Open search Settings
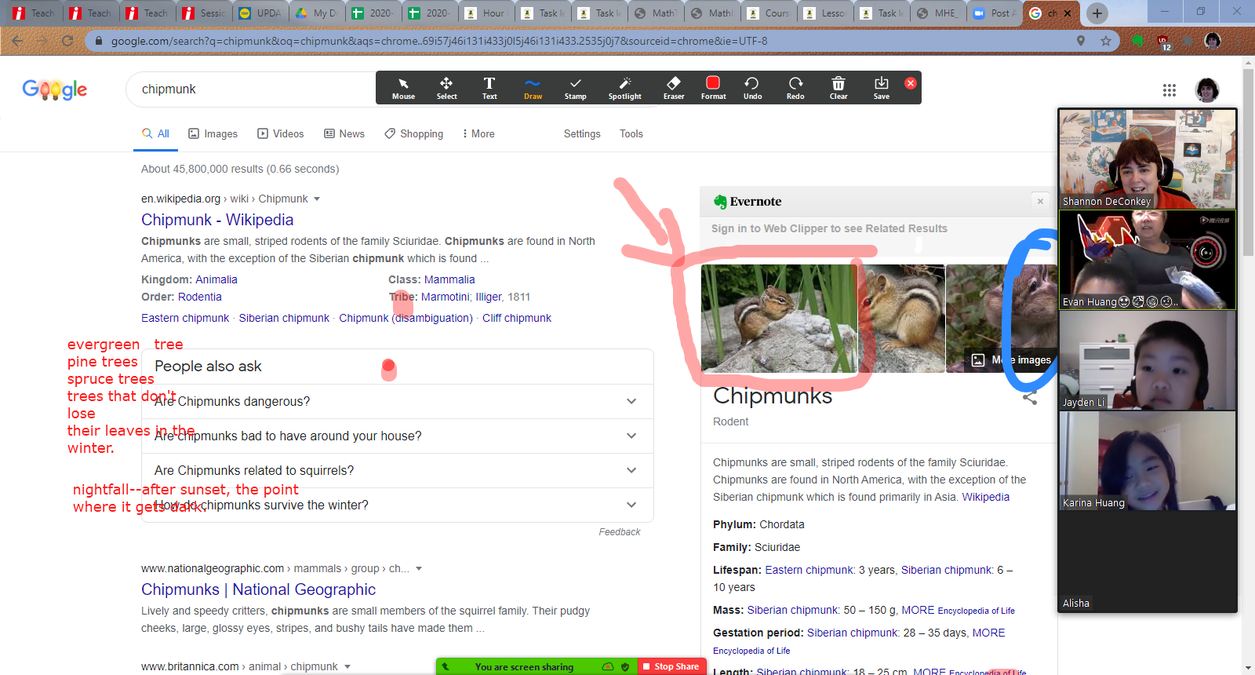The height and width of the screenshot is (675, 1255). 582,134
